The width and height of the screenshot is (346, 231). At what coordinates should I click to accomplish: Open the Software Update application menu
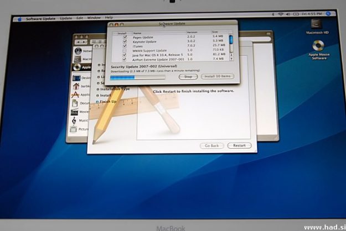click(41, 18)
